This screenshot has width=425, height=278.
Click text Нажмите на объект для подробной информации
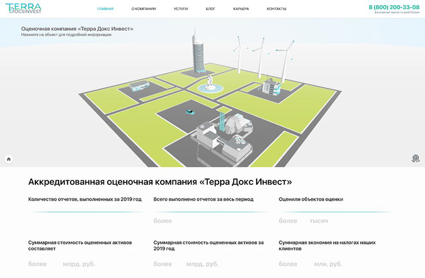(66, 35)
